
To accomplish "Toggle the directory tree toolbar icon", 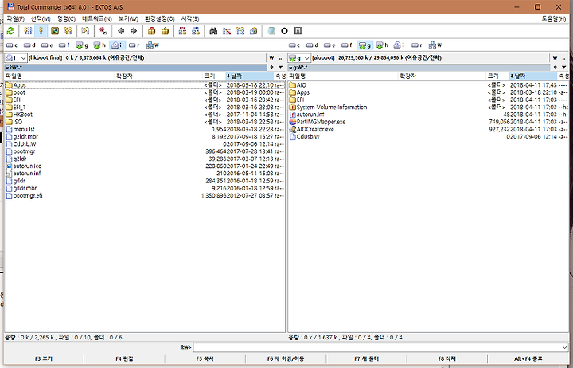I will click(68, 31).
